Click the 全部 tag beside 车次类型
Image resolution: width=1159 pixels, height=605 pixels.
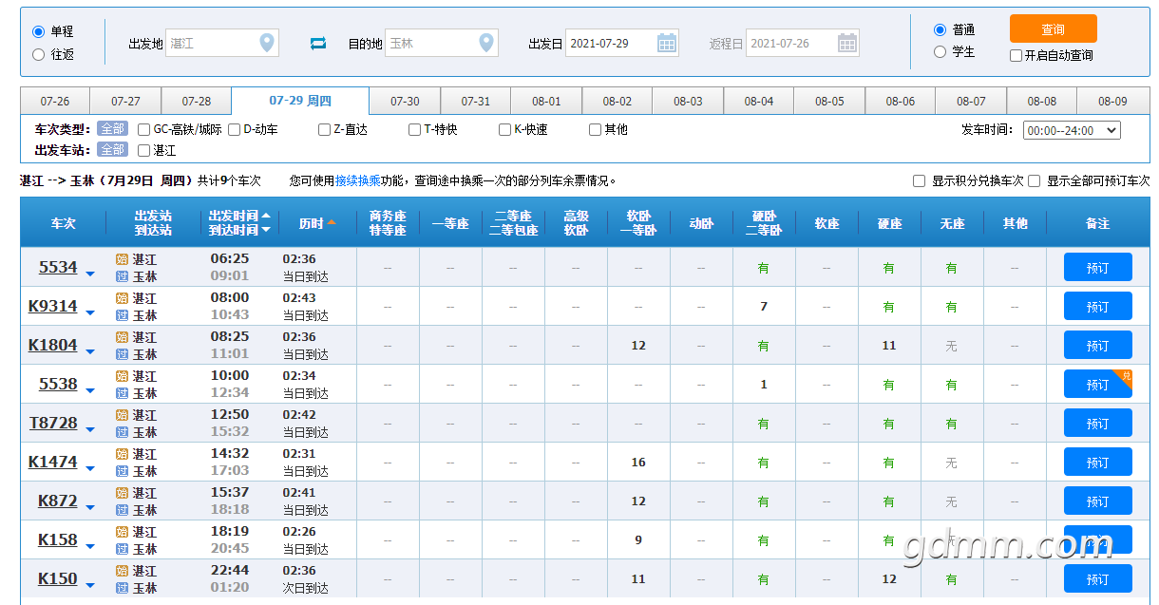(112, 129)
